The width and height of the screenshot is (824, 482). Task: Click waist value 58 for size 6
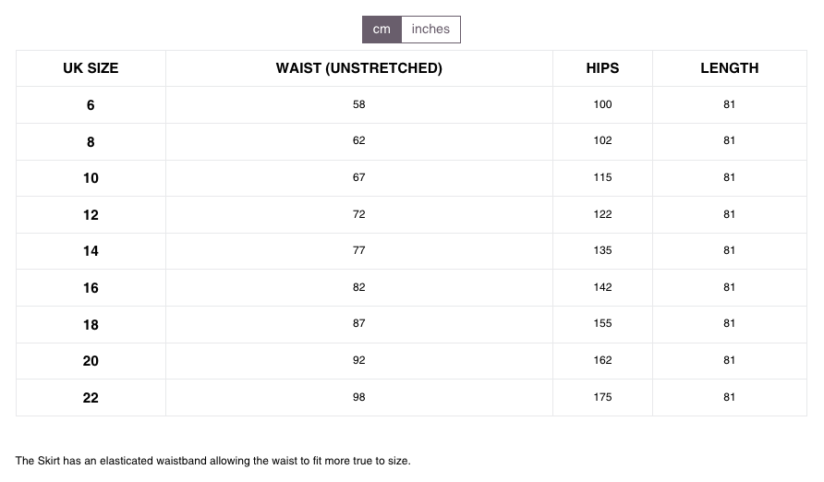pos(359,104)
